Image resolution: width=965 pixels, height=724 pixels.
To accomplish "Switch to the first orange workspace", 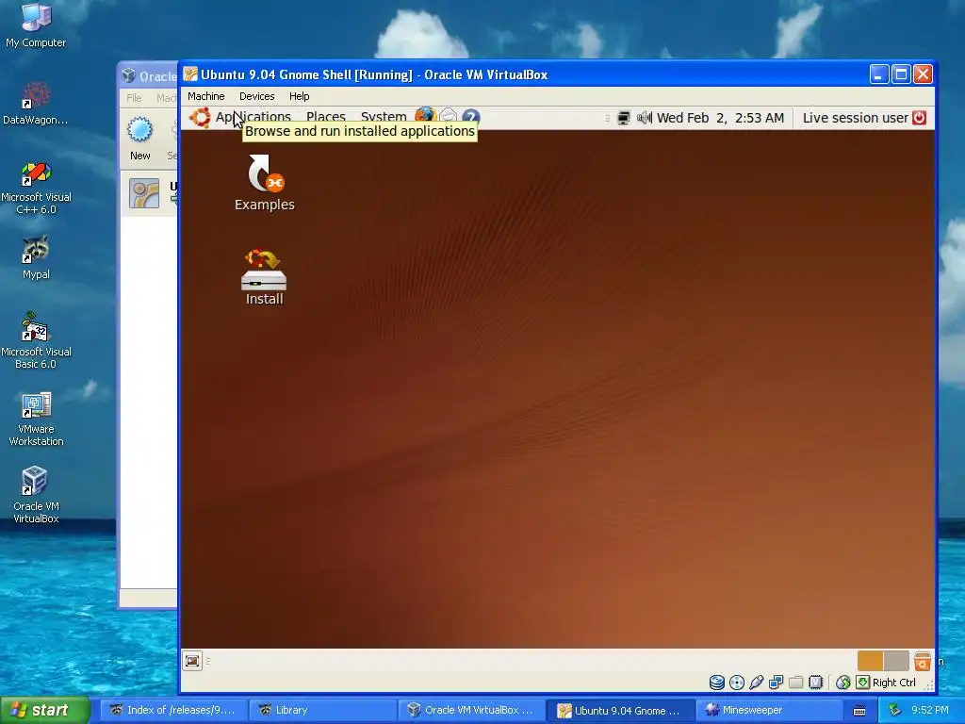I will pos(870,661).
